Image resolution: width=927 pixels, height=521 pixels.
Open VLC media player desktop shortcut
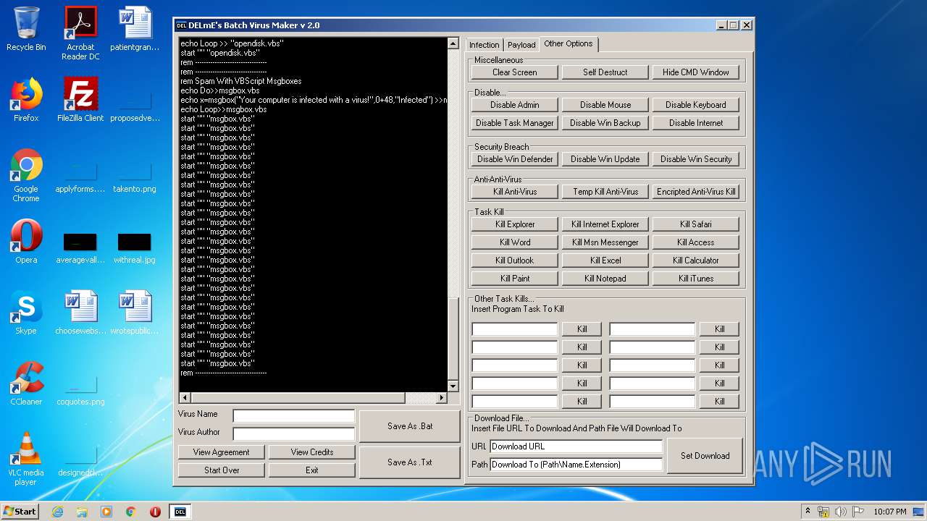pos(26,459)
